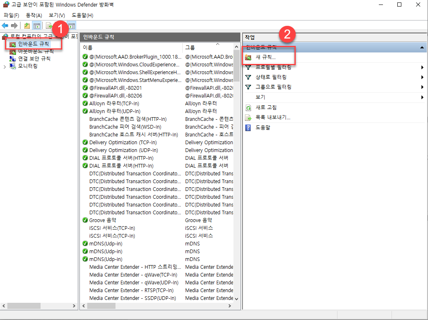The height and width of the screenshot is (320, 428).
Task: Select BranchCache 호스트 캐시 서버(HTTP-In) rule
Action: pyautogui.click(x=134, y=135)
